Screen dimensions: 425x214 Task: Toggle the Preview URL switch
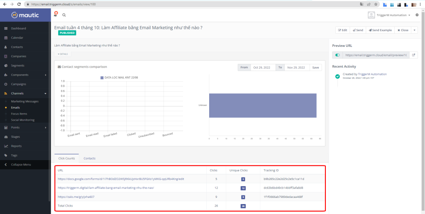coord(337,55)
